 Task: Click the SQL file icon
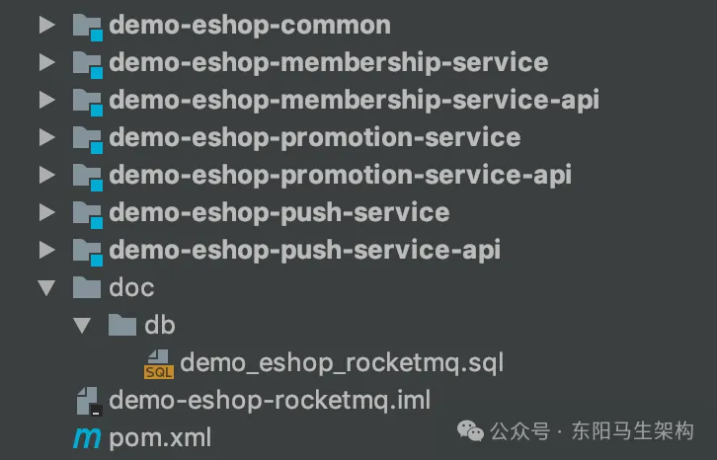tap(158, 363)
